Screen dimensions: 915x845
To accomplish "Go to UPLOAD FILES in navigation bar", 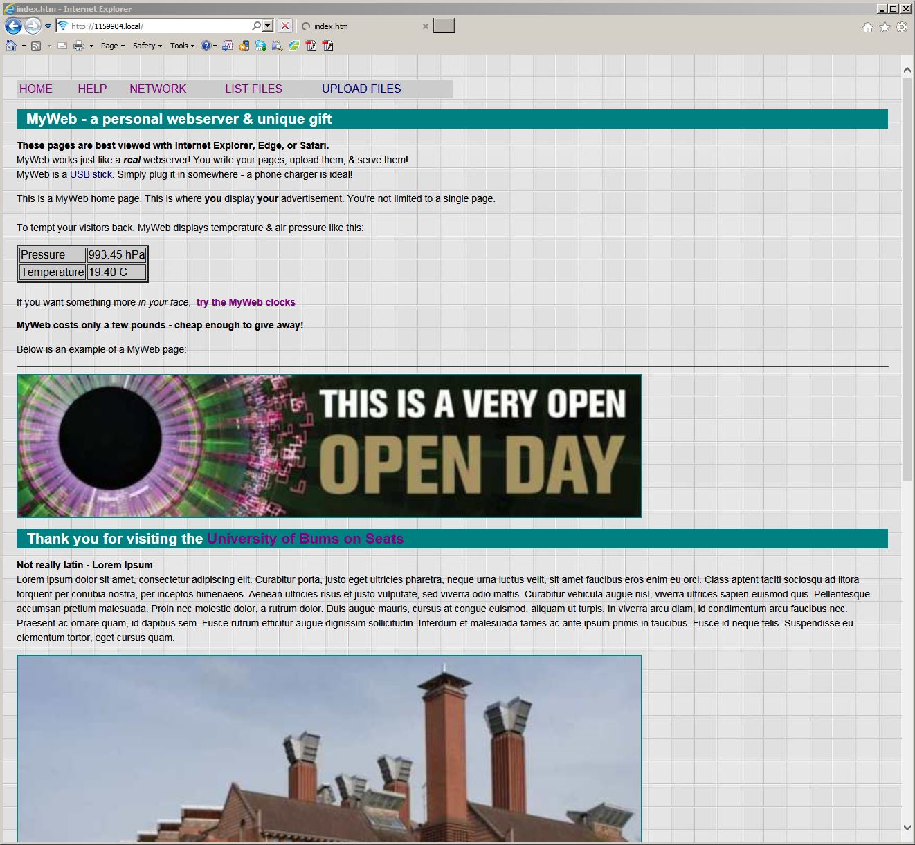I will (361, 89).
